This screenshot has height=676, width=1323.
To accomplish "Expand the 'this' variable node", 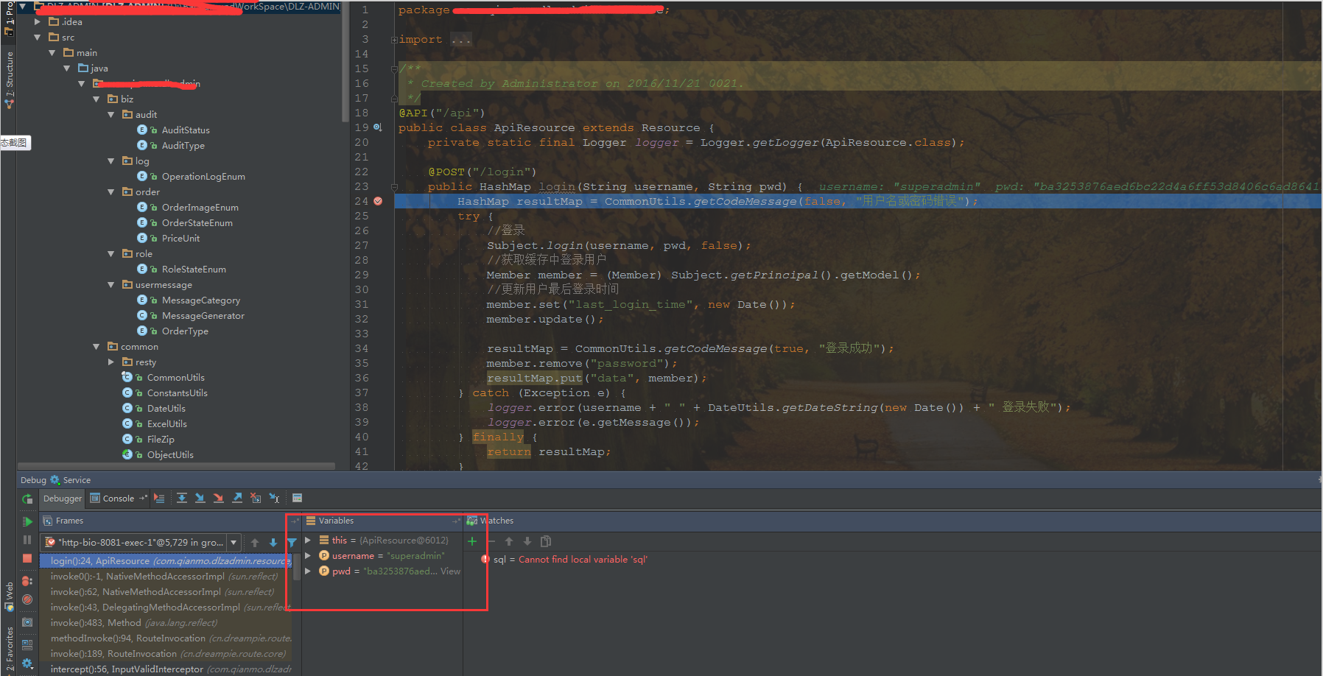I will (308, 541).
